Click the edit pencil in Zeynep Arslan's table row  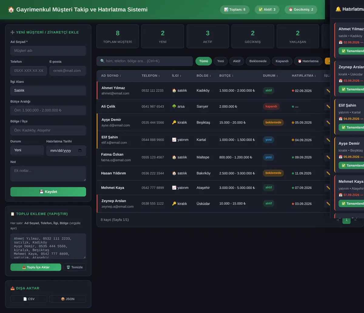[x=328, y=204]
